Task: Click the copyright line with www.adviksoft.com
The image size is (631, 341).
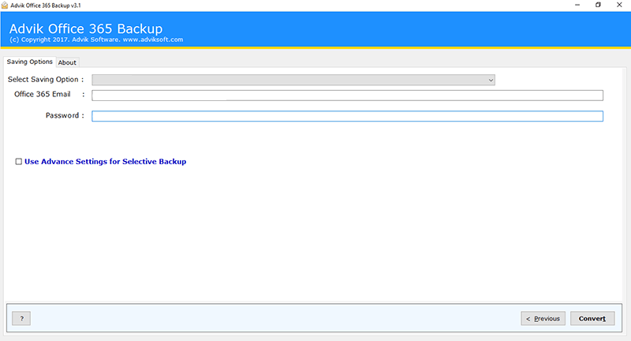Action: [x=96, y=39]
